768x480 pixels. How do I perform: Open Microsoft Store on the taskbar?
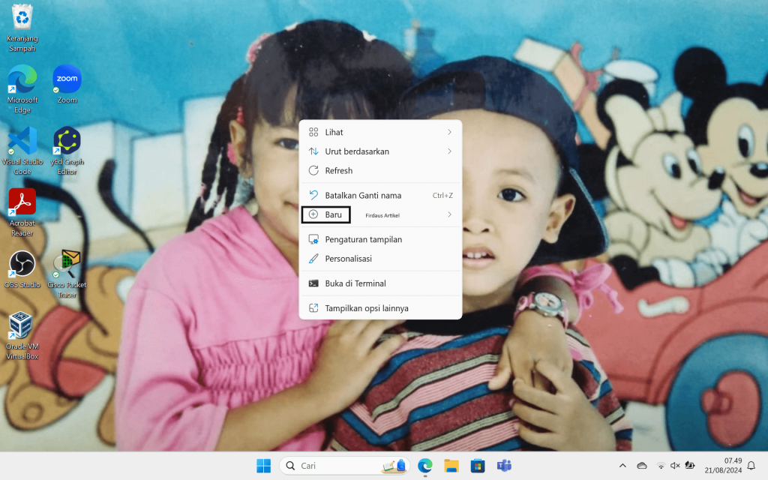pyautogui.click(x=478, y=465)
